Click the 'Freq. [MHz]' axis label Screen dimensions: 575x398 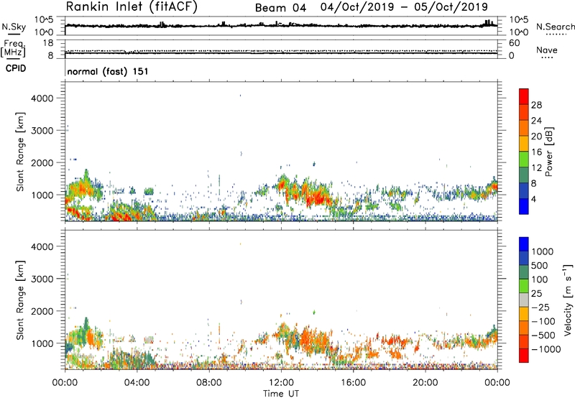pyautogui.click(x=13, y=48)
